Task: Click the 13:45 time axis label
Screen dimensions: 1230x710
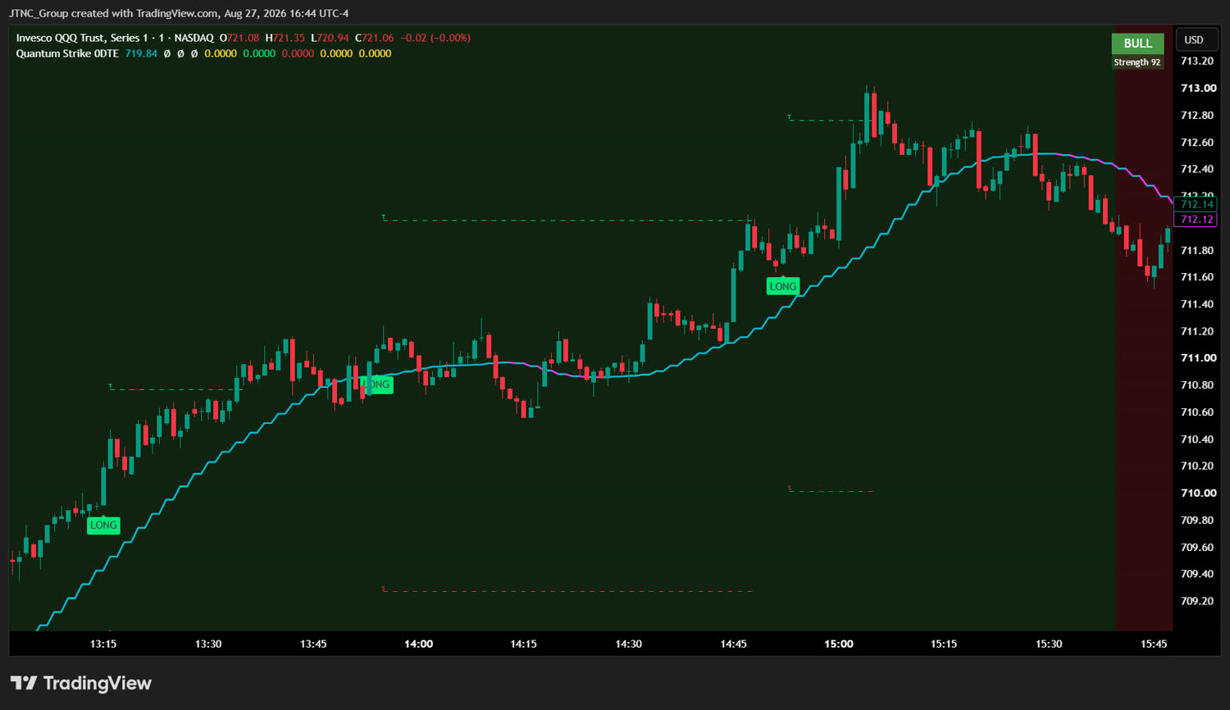Action: (x=313, y=644)
